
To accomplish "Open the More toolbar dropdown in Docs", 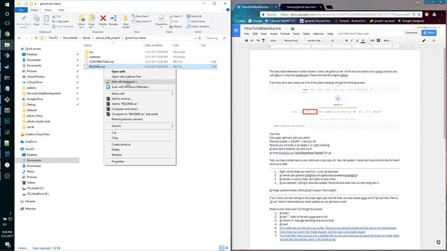I will (388, 40).
